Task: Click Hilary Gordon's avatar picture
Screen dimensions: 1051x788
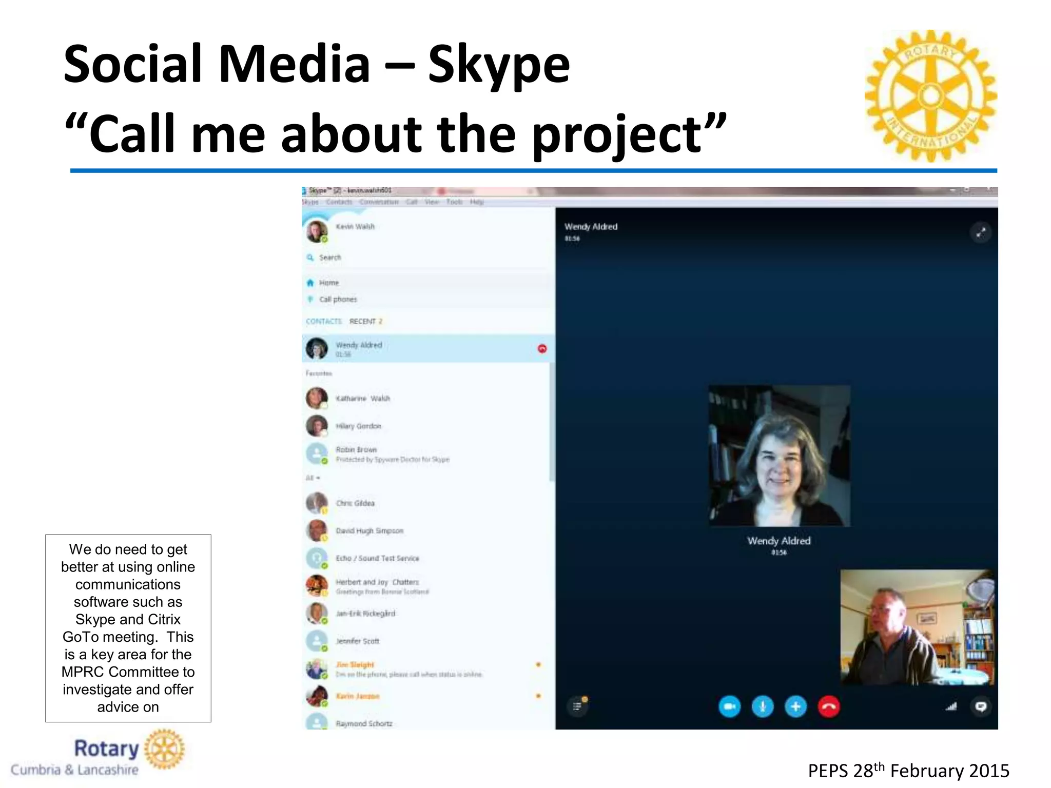Action: [x=317, y=426]
